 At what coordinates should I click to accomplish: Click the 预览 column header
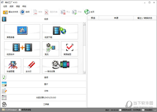click(93, 18)
